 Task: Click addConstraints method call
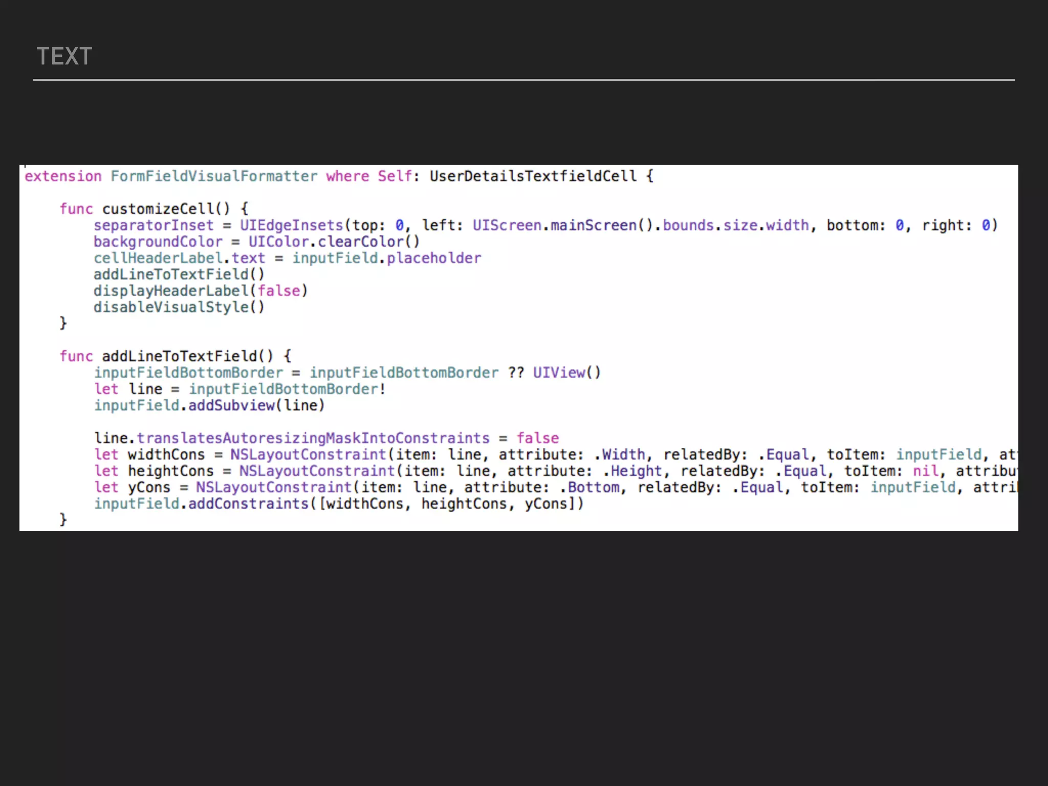point(248,504)
